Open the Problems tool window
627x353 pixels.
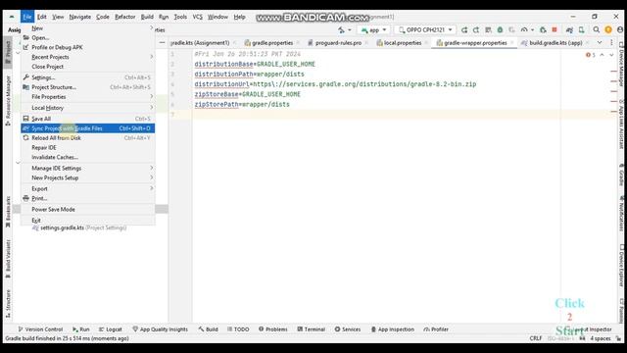click(272, 329)
